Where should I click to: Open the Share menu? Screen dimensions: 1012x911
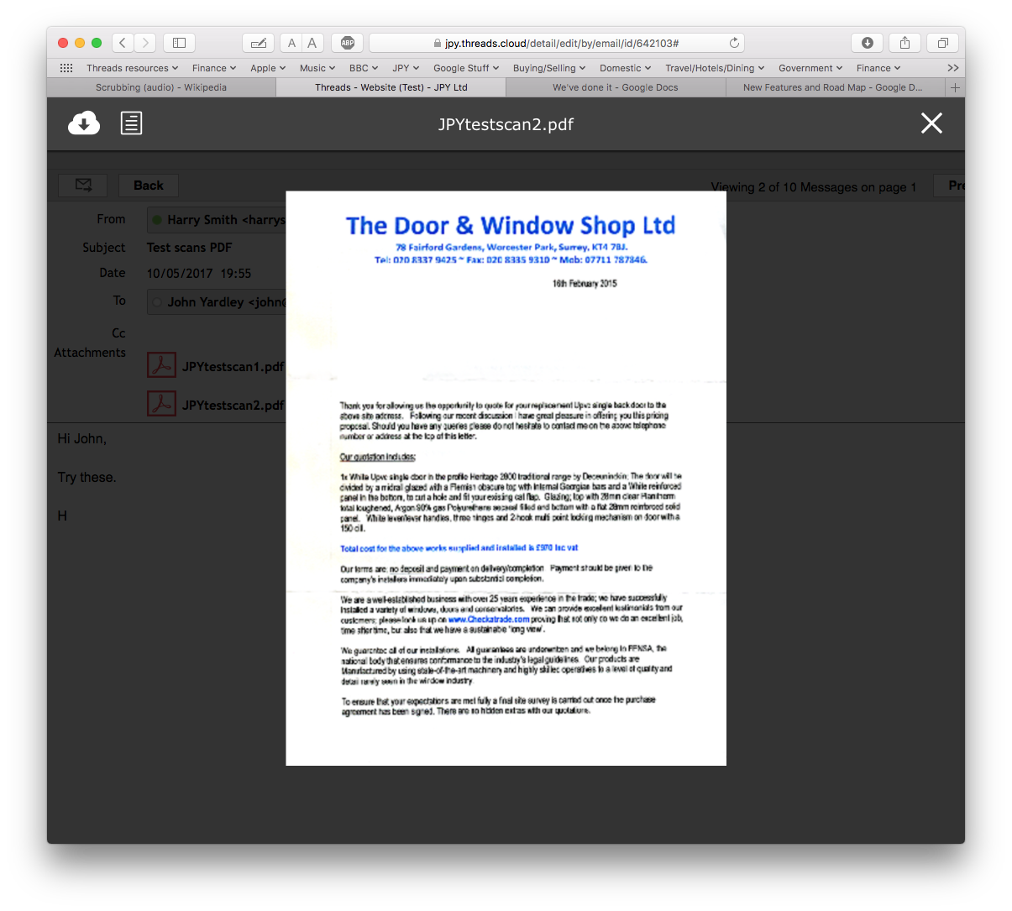[x=905, y=43]
